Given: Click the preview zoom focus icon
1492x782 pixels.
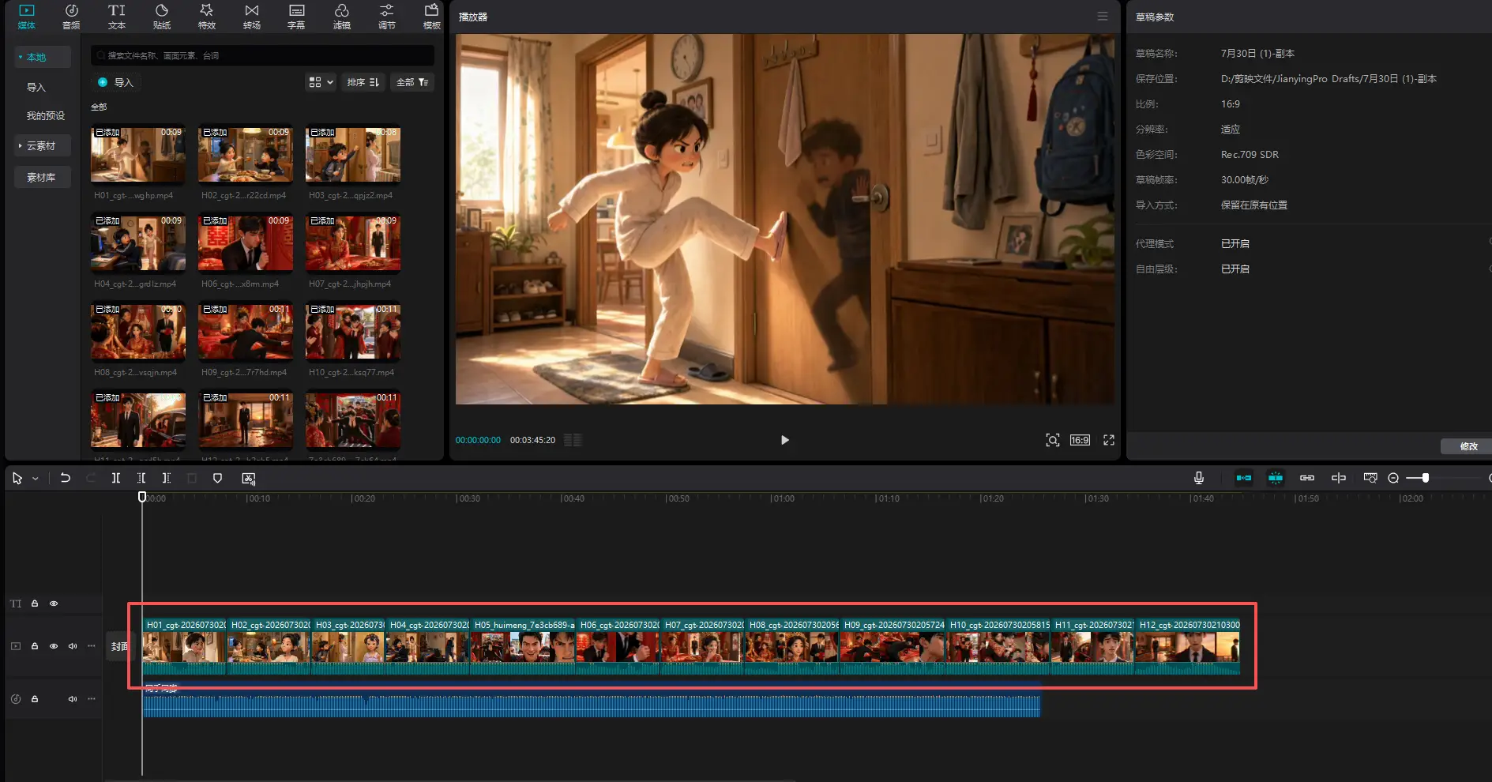Looking at the screenshot, I should click(1052, 440).
